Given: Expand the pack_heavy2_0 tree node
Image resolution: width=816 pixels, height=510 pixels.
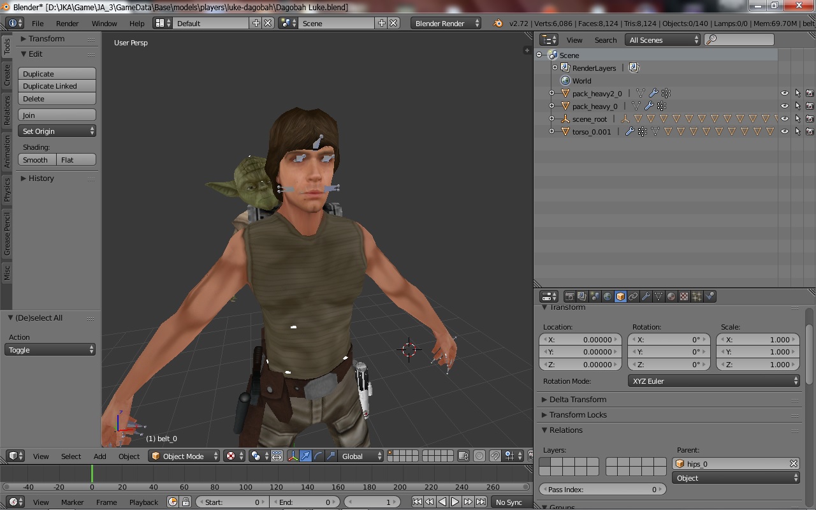Looking at the screenshot, I should (552, 93).
